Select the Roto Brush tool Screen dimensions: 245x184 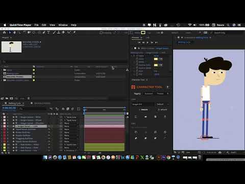click(69, 32)
